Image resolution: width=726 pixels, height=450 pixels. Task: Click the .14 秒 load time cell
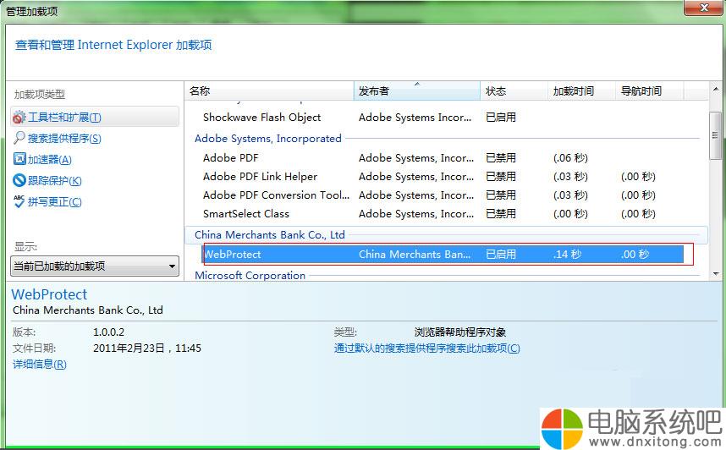pyautogui.click(x=567, y=254)
